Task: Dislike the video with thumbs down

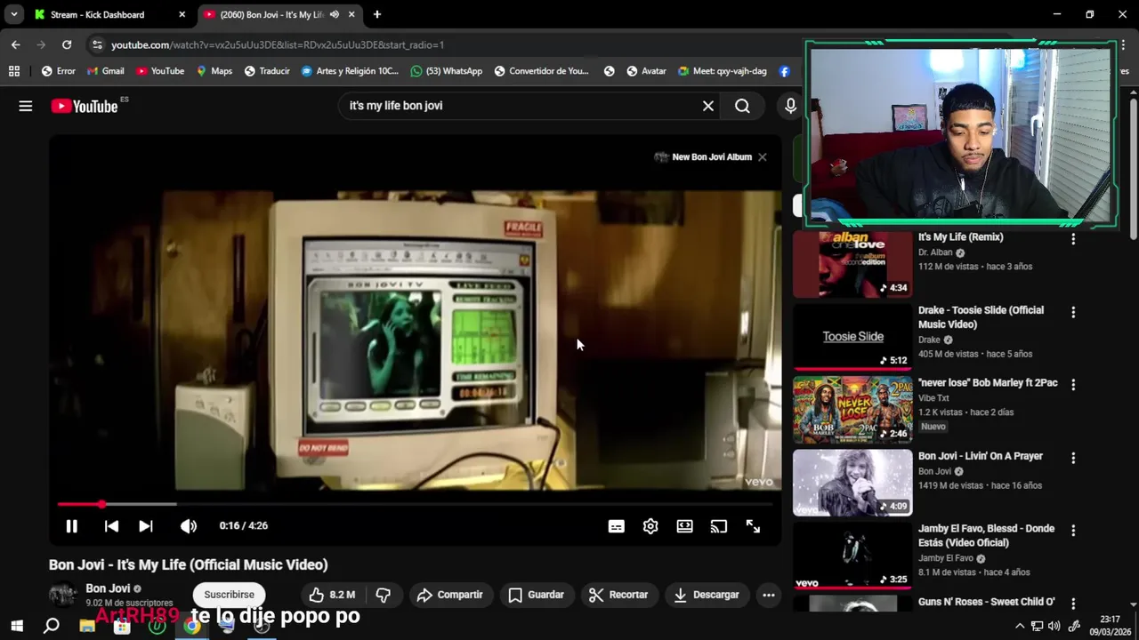Action: click(x=384, y=595)
